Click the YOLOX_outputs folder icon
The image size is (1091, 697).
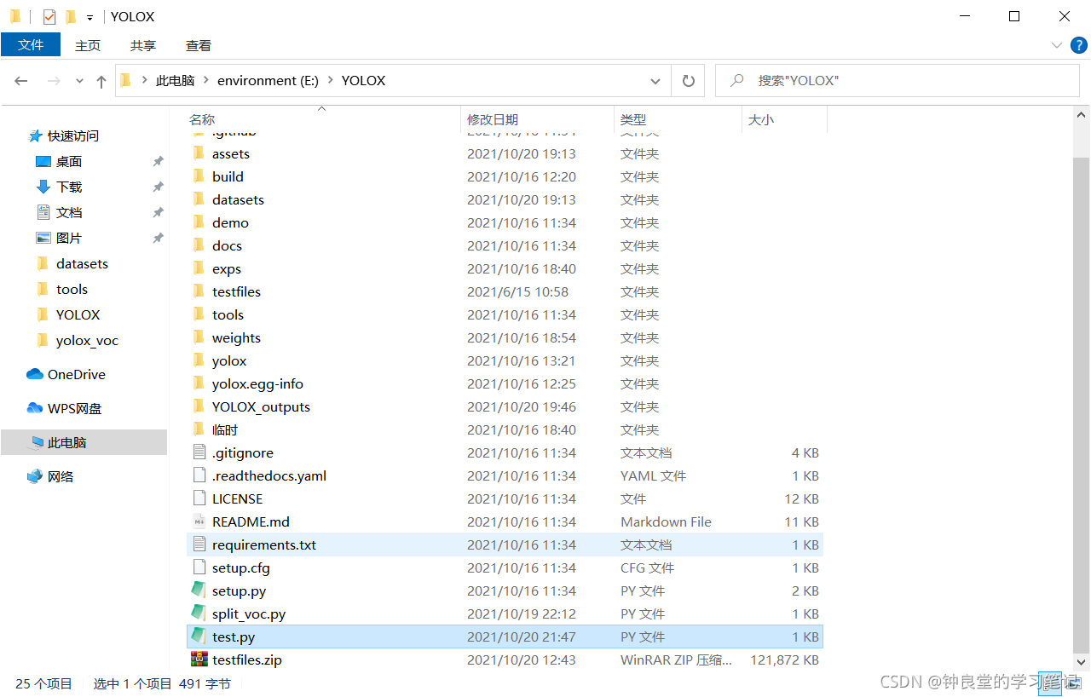click(x=199, y=406)
